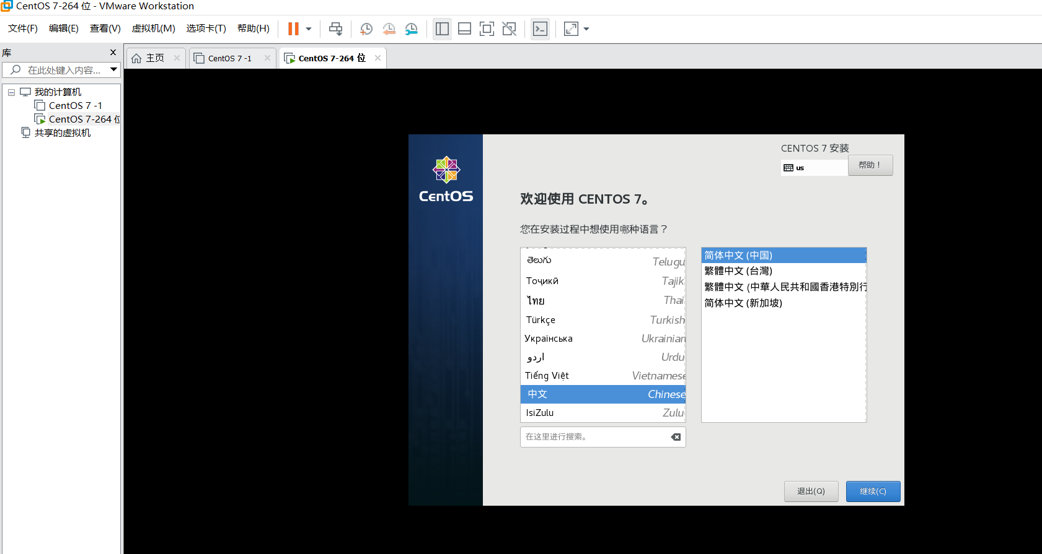Select 共享的虚拟机 in the library

pyautogui.click(x=62, y=133)
